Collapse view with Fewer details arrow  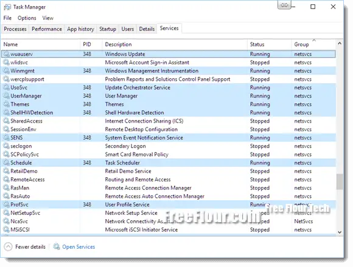click(x=8, y=247)
